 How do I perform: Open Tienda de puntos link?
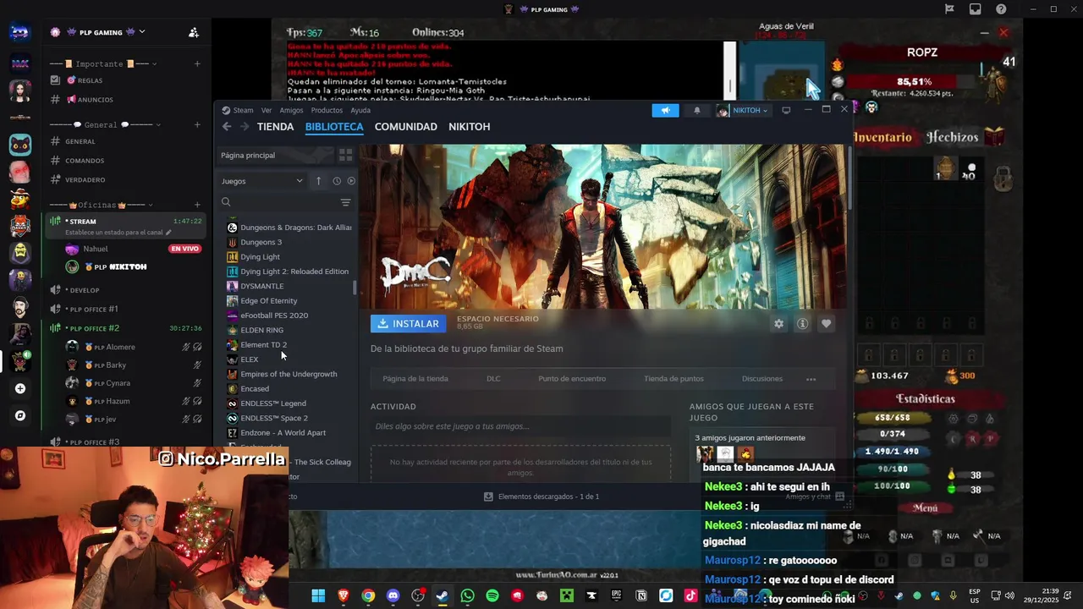click(x=673, y=379)
